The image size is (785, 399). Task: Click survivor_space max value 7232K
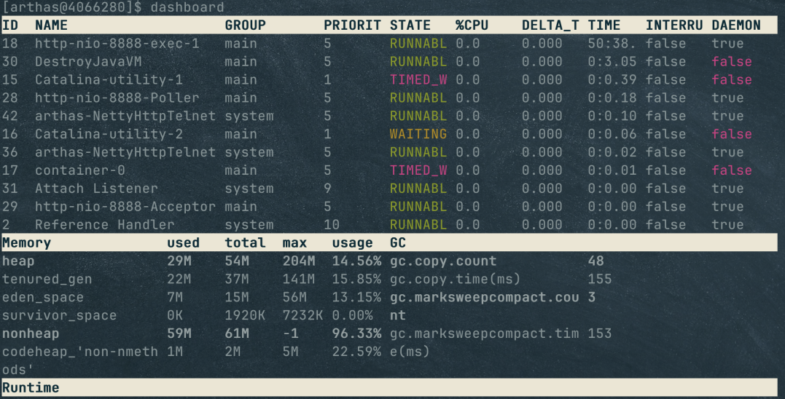pyautogui.click(x=303, y=315)
